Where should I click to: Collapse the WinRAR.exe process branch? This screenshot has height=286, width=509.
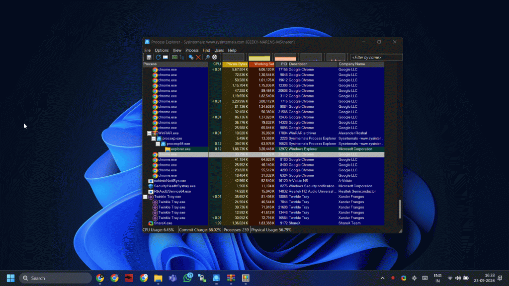(150, 133)
